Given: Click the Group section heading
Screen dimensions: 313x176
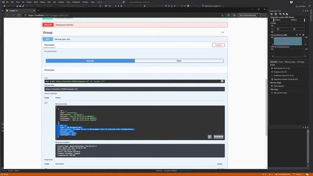Looking at the screenshot, I should pos(47,32).
